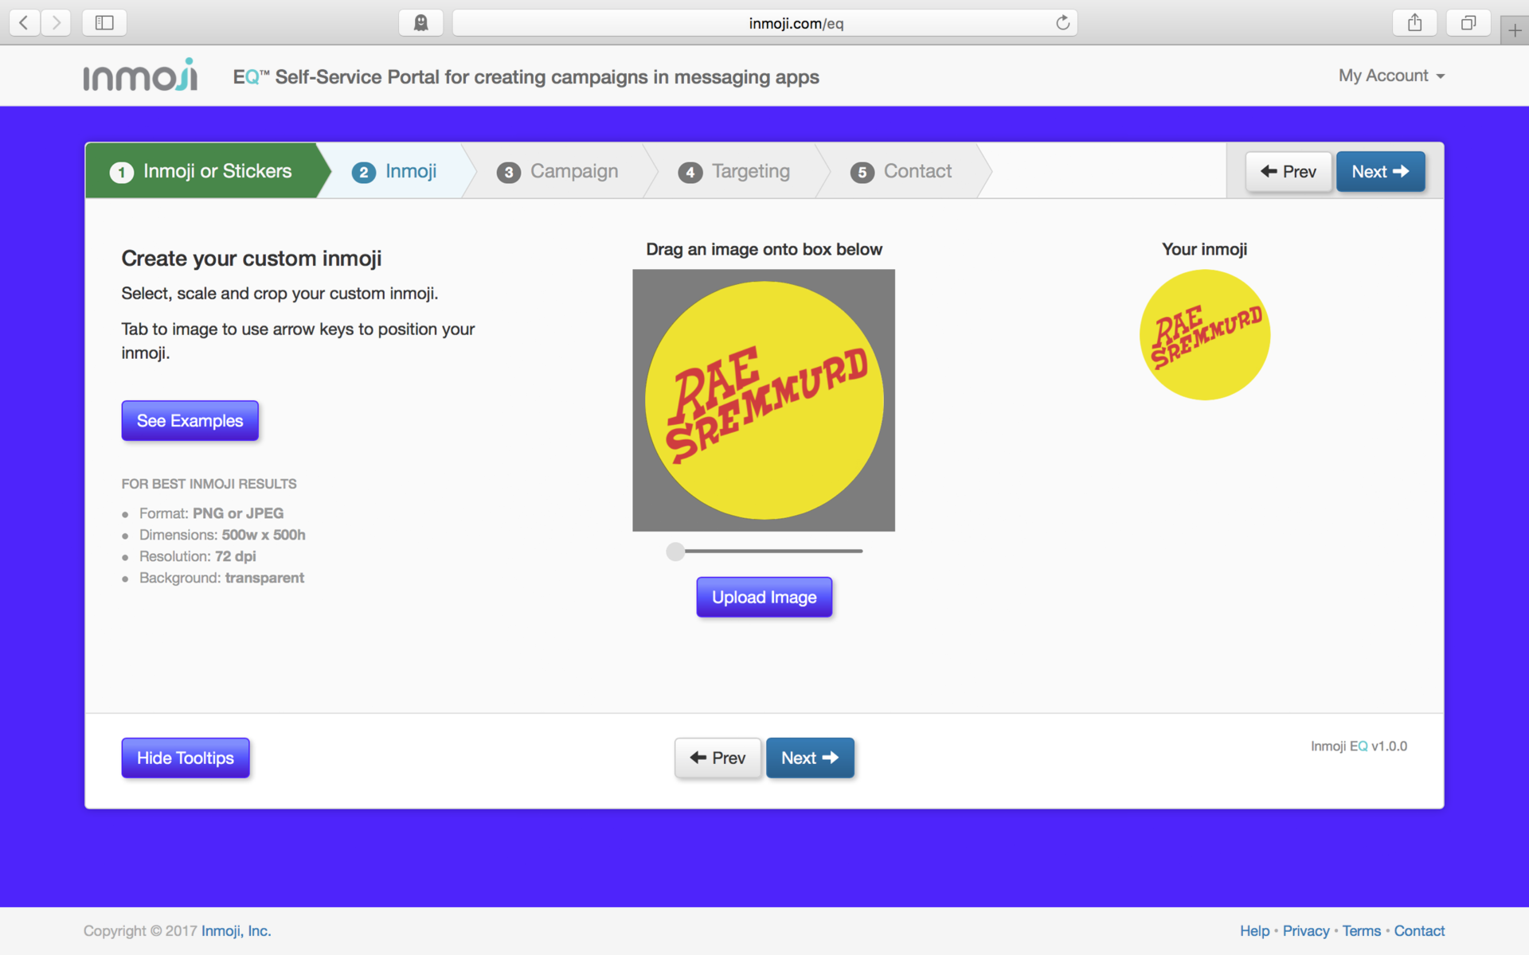The height and width of the screenshot is (955, 1529).
Task: Reload the page with refresh icon
Action: point(1062,23)
